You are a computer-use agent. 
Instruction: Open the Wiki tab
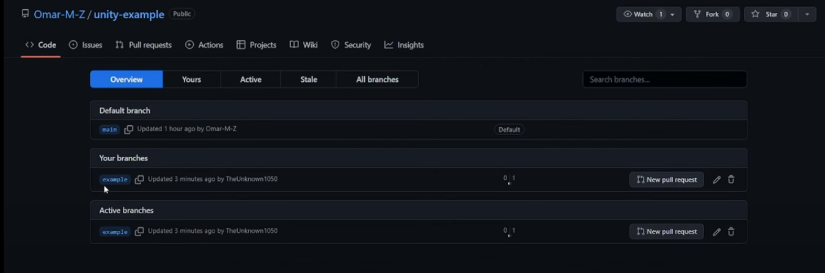[304, 45]
